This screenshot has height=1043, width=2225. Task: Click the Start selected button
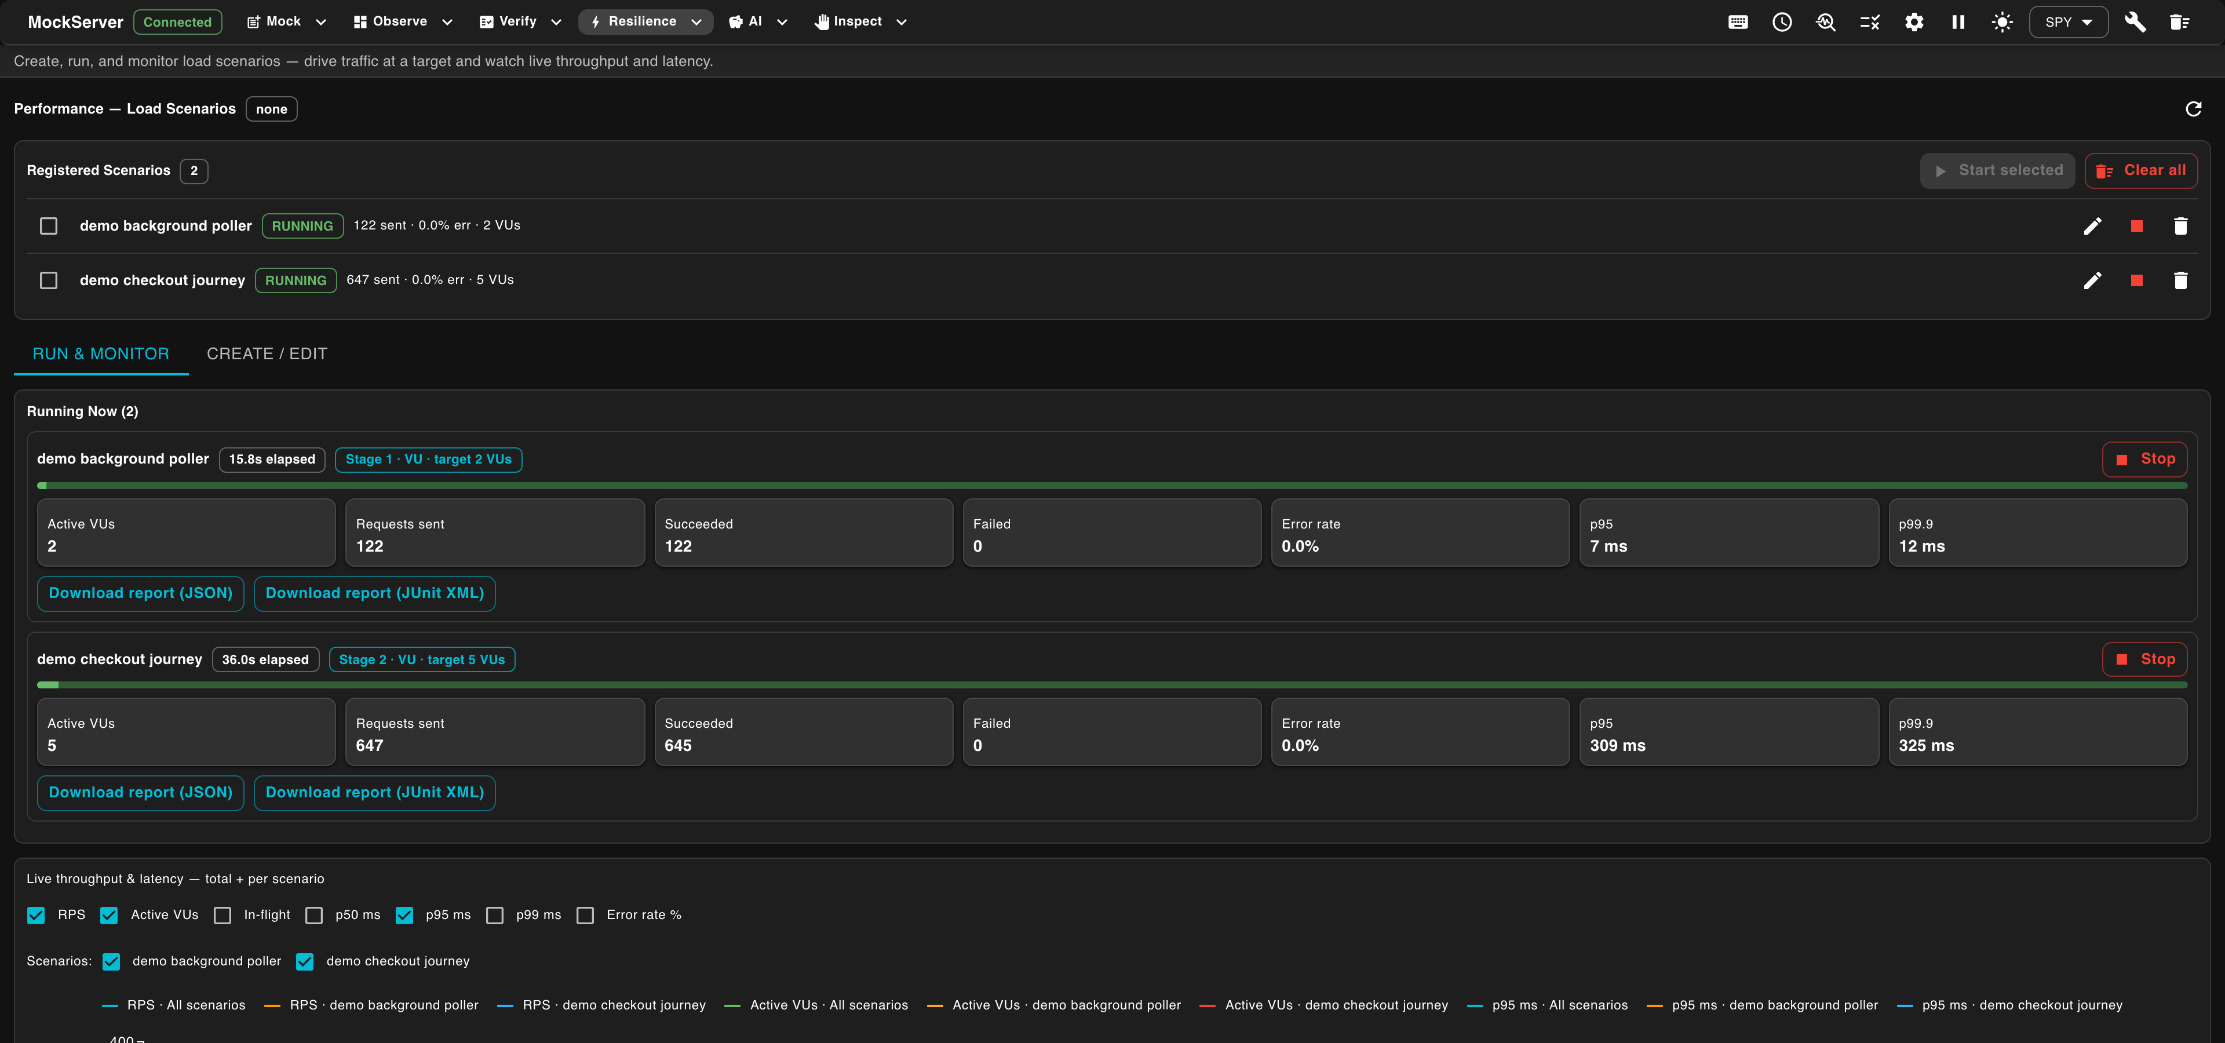(x=1997, y=171)
